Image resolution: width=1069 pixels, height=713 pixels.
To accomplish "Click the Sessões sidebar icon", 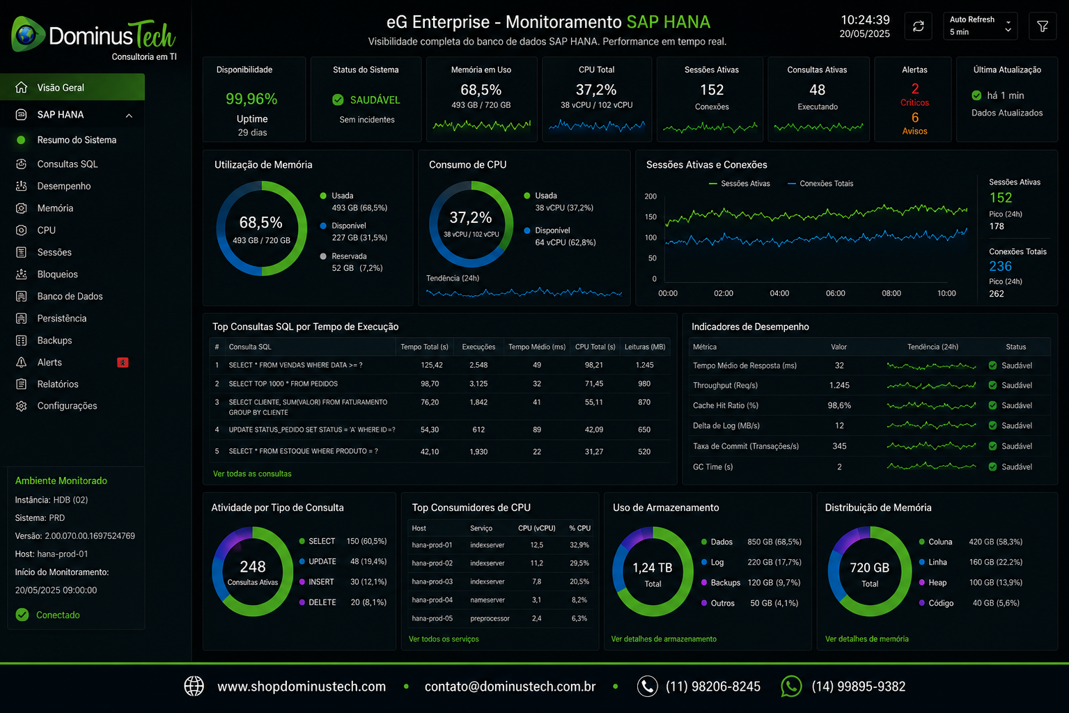I will click(22, 252).
